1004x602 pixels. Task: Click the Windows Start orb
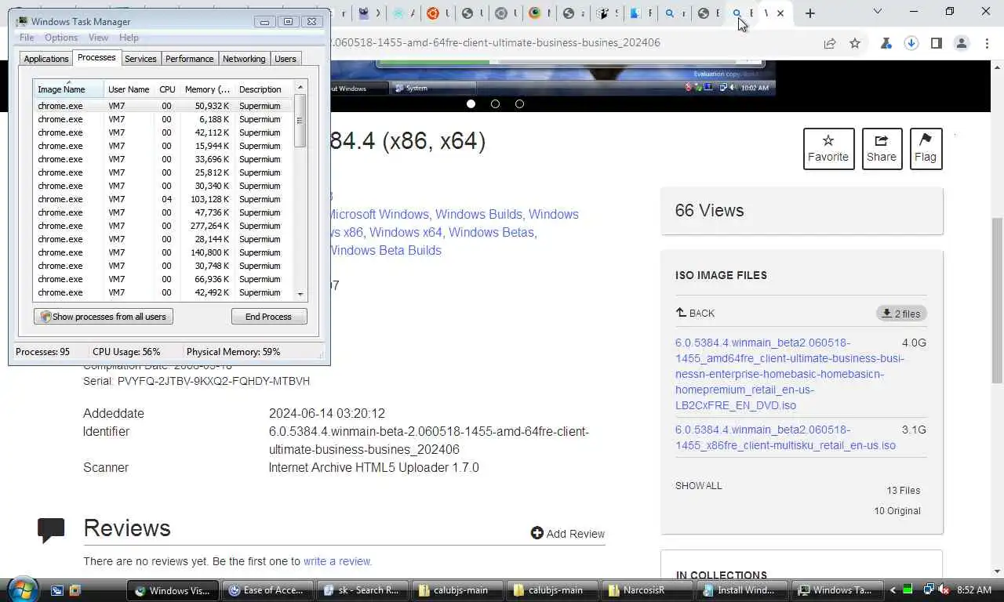21,589
